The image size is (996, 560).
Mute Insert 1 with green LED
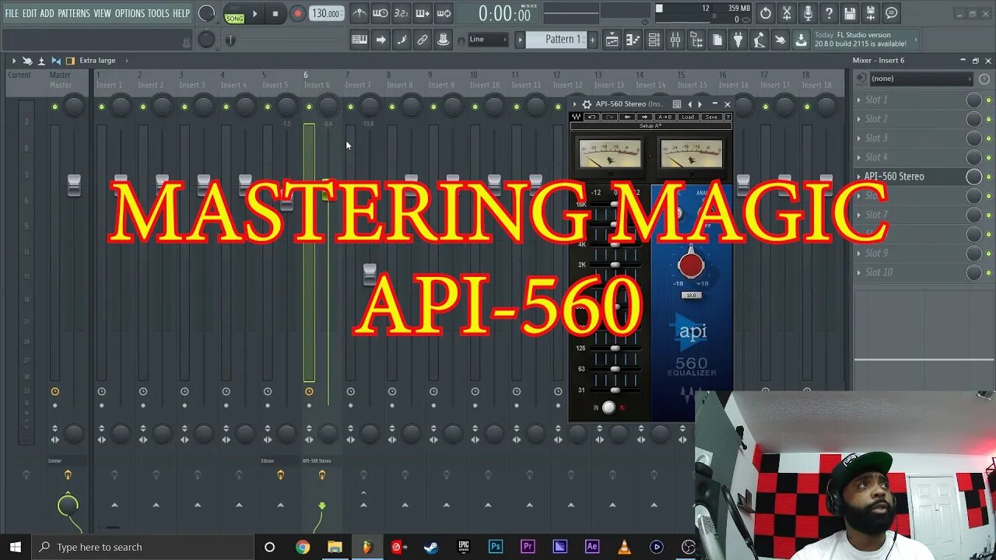[101, 107]
